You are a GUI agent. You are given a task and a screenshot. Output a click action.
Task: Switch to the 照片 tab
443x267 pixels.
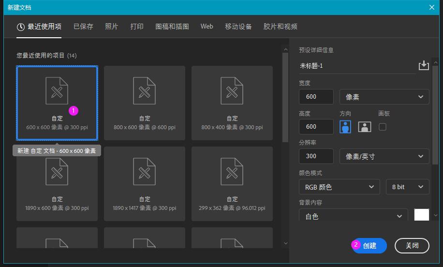click(111, 27)
